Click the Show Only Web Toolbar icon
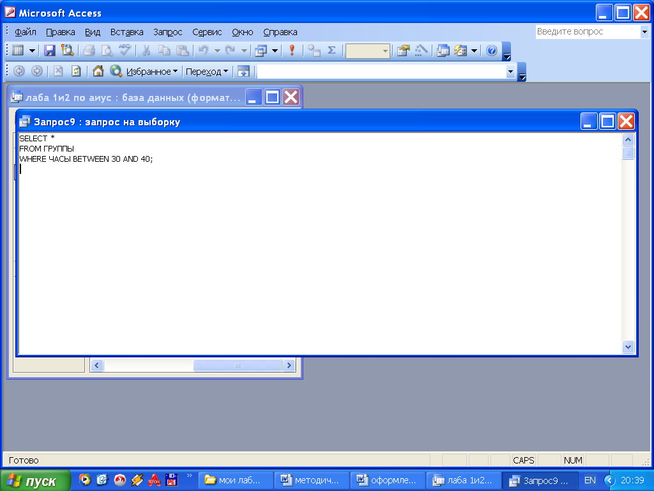The height and width of the screenshot is (491, 654). pyautogui.click(x=243, y=72)
